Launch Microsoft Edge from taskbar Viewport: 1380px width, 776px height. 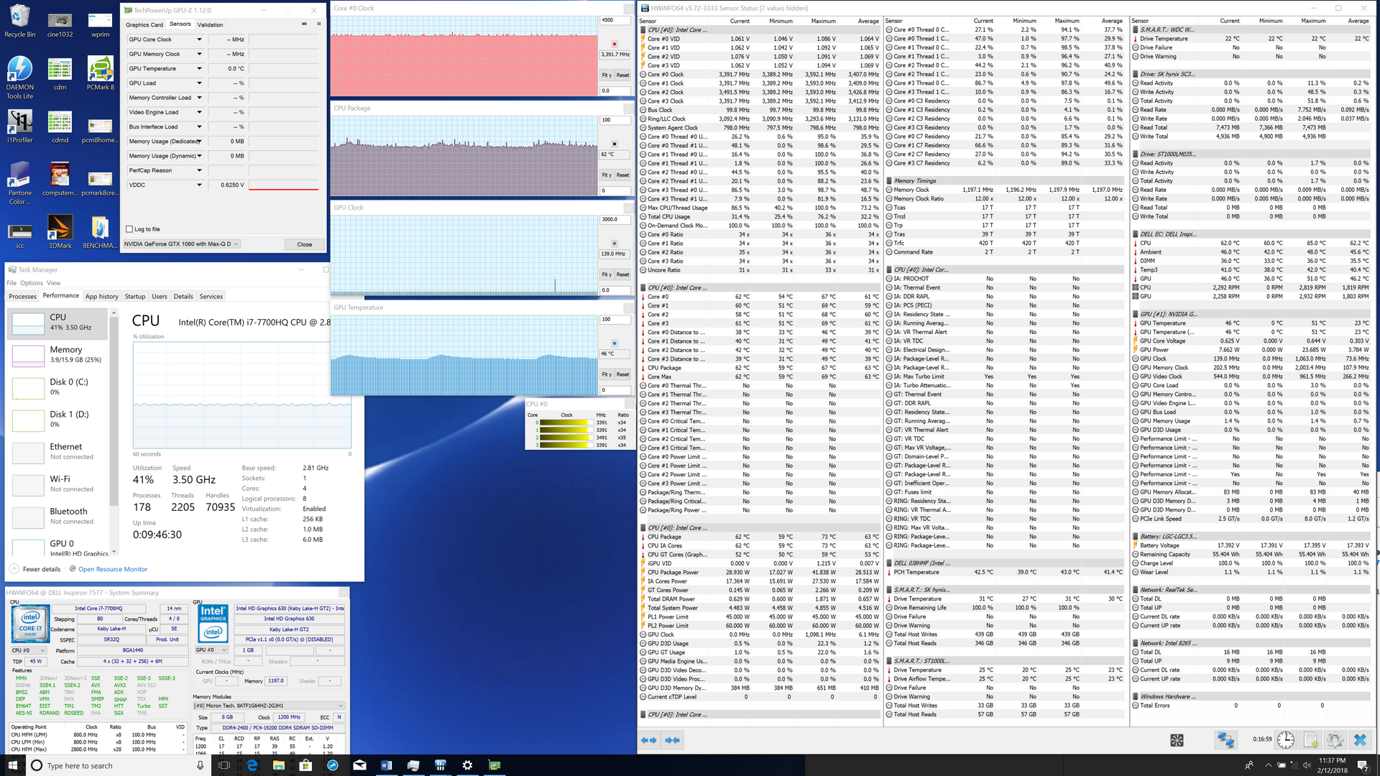pyautogui.click(x=252, y=765)
